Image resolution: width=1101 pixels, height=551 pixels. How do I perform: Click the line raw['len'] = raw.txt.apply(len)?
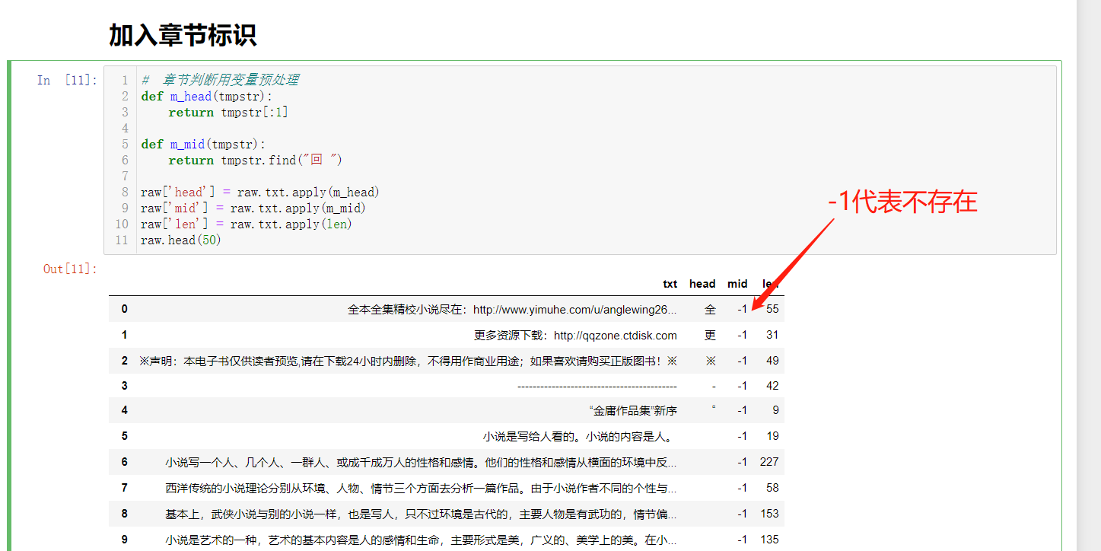[x=247, y=224]
